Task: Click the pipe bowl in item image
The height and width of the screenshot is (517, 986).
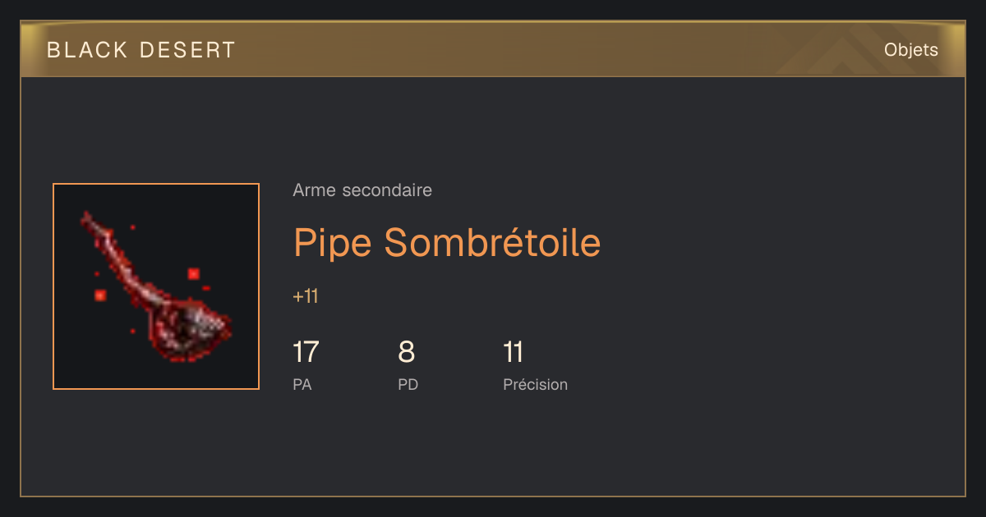Action: 191,330
